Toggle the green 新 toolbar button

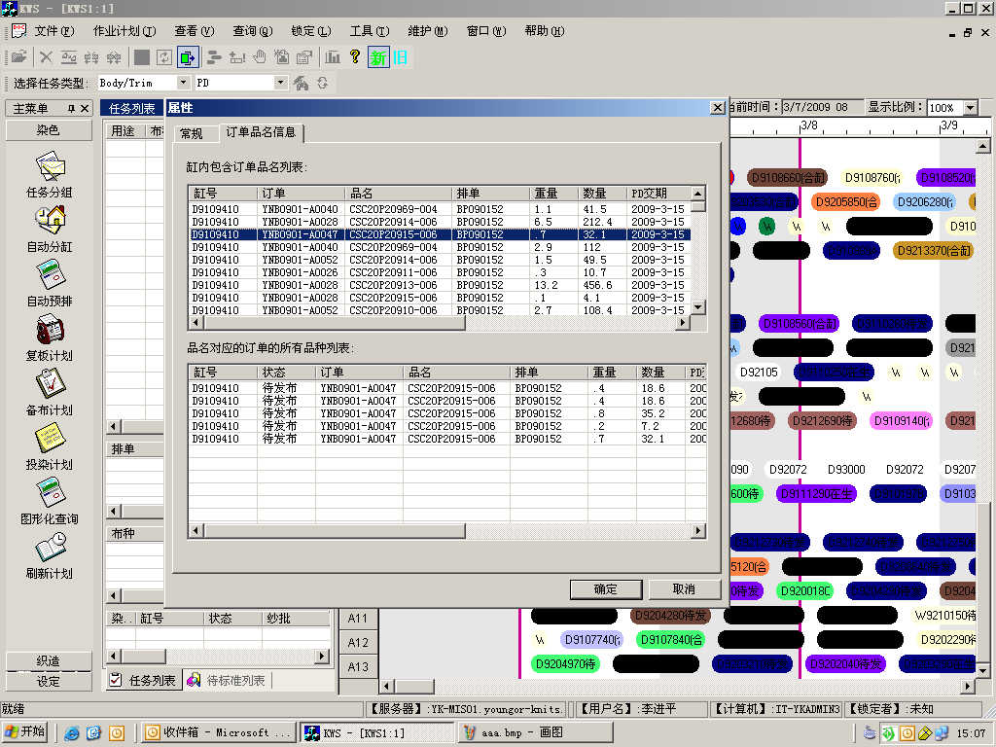(378, 57)
